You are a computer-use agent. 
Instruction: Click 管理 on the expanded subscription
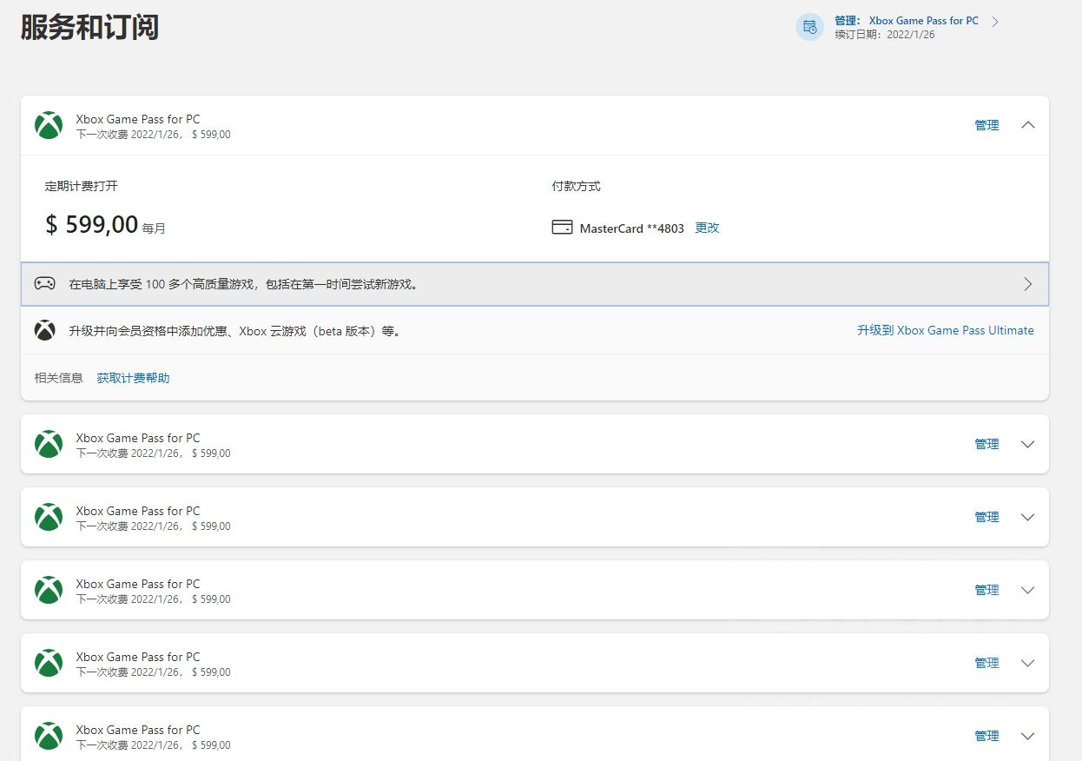point(986,125)
